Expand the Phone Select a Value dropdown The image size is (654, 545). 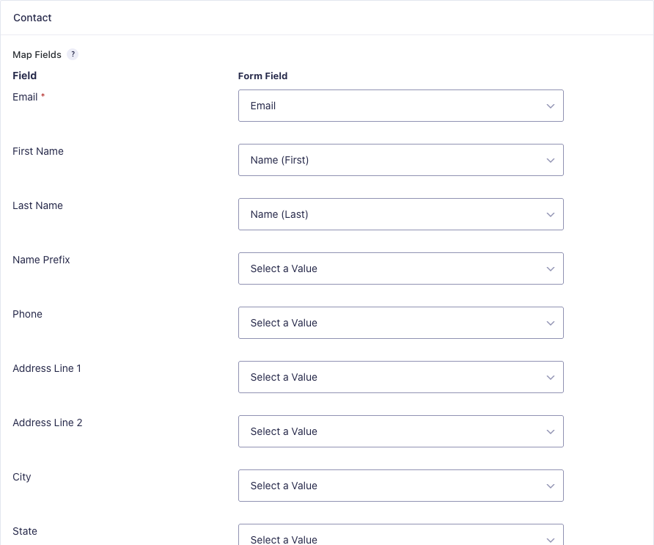point(401,323)
